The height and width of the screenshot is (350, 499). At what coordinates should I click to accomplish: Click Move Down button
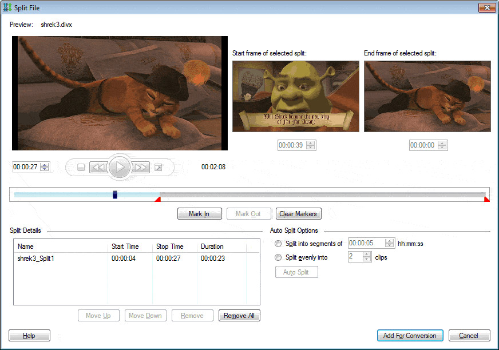(x=145, y=316)
